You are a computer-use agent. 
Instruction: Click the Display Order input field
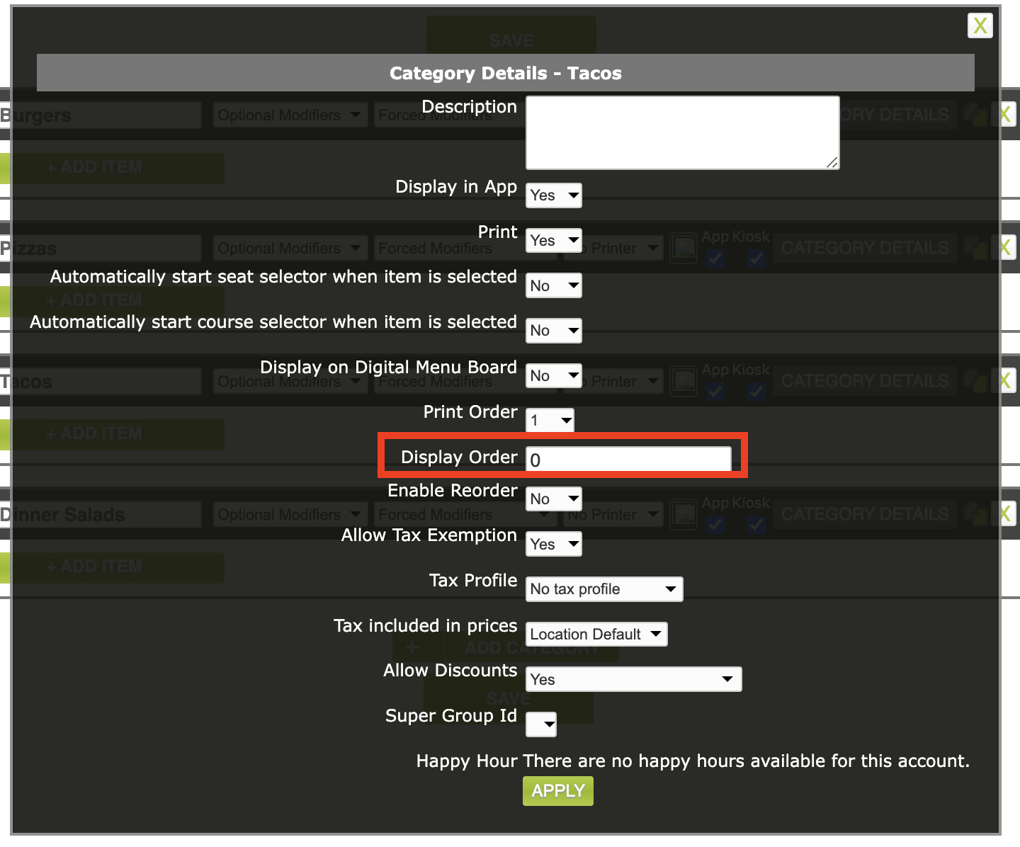point(629,460)
